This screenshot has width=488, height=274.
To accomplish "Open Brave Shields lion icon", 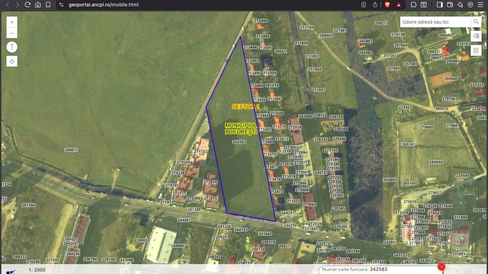I will [387, 5].
